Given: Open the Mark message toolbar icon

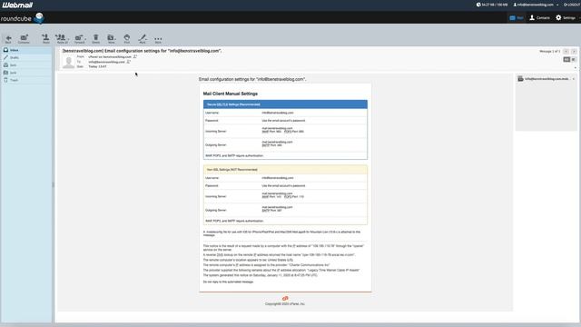Looking at the screenshot, I should [x=143, y=38].
